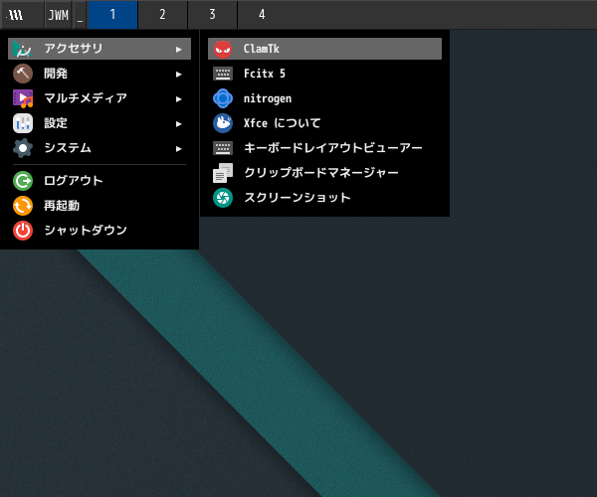Choose ログアウト from the menu

99,181
